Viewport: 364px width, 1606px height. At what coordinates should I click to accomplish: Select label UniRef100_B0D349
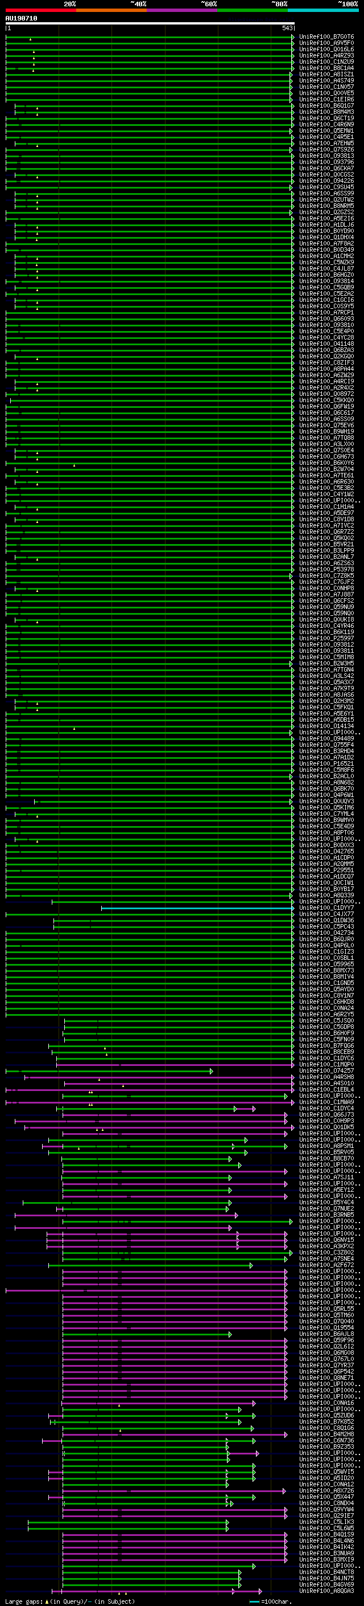tap(326, 250)
